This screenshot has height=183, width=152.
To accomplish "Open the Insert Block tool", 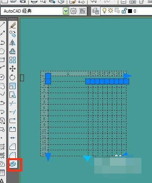I will 2,121.
